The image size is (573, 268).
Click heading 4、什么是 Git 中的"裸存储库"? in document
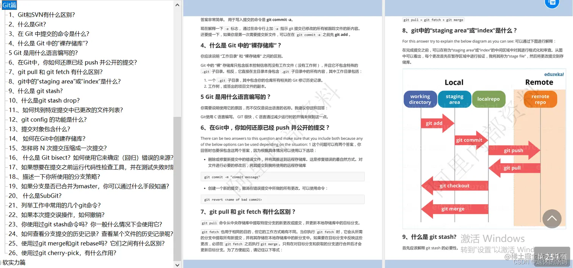point(241,45)
